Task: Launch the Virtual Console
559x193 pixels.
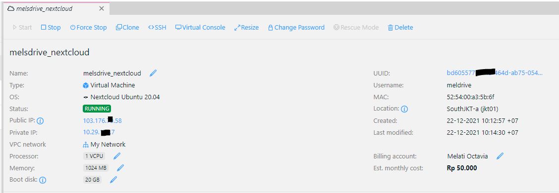Action: point(200,27)
